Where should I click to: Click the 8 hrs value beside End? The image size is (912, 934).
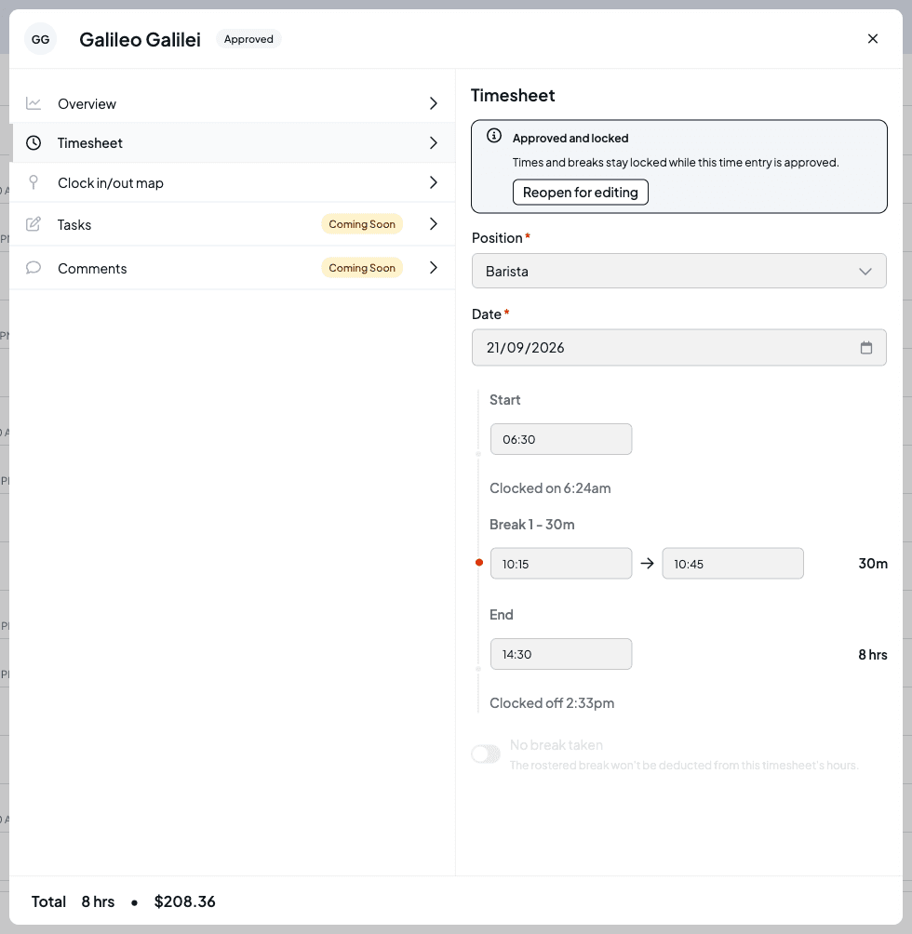[x=873, y=655]
